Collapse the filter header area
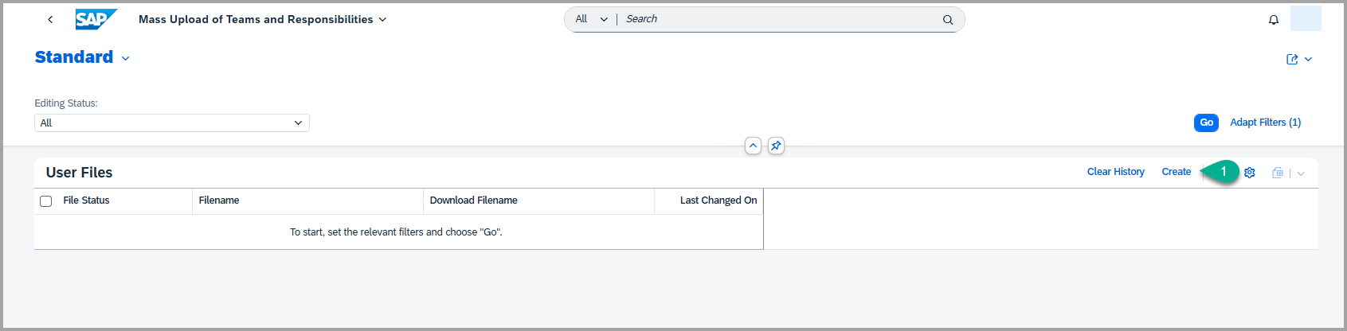 [x=753, y=146]
